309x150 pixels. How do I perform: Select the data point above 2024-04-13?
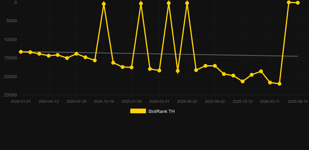[49, 56]
